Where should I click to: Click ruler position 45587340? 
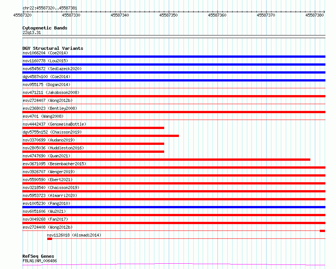(120, 15)
